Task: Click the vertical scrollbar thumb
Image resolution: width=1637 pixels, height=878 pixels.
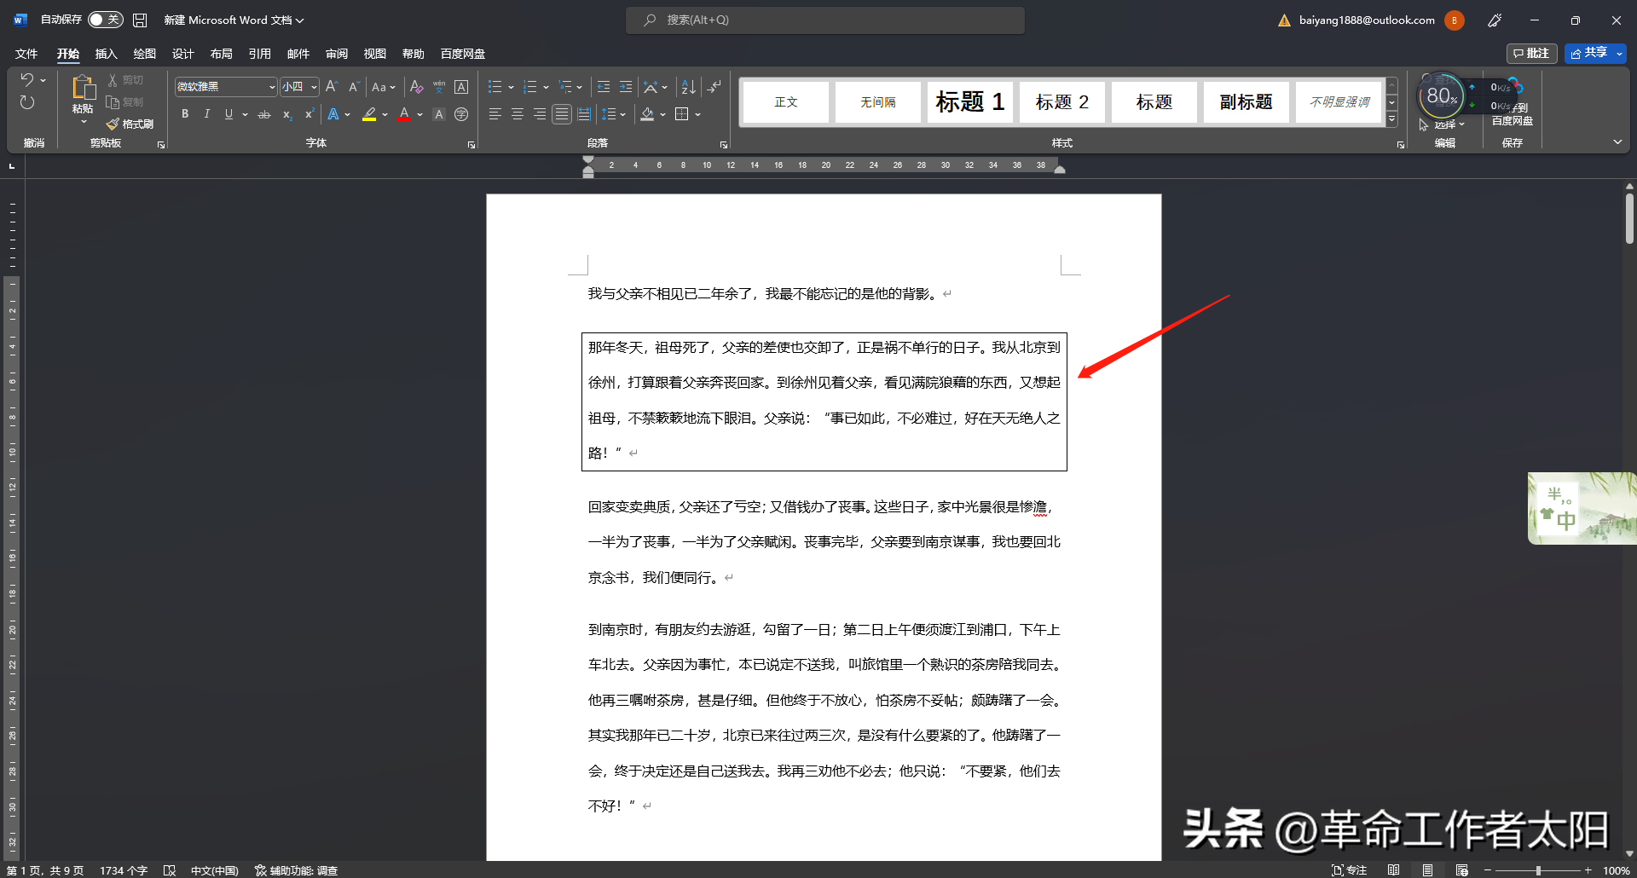Action: point(1628,219)
